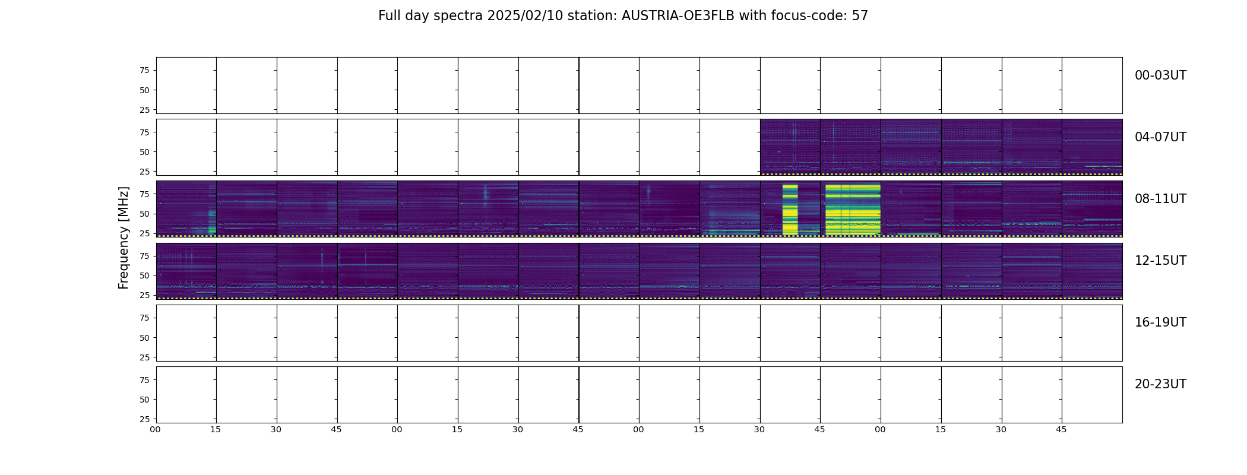Click the leftmost "15" time axis tick
Screen dimensions: 1247x475
coord(216,429)
